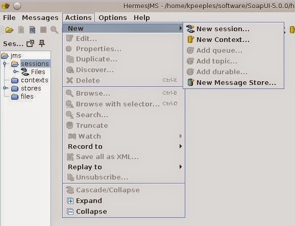Select the files folder in tree
This screenshot has width=295, height=226.
coord(27,96)
